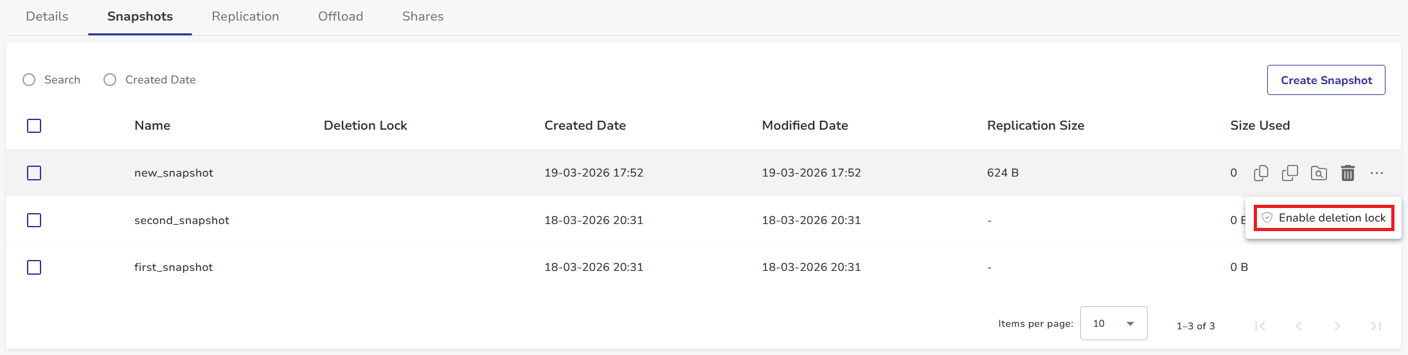
Task: Choose Enable deletion lock from the menu
Action: tap(1324, 218)
